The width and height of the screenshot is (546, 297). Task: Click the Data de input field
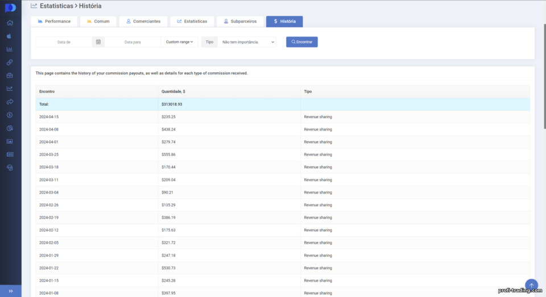click(64, 41)
